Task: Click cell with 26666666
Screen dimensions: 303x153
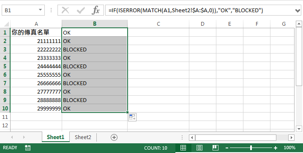Action: pos(36,83)
